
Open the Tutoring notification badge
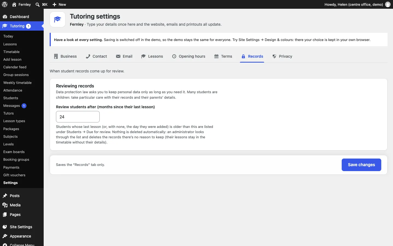(28, 26)
